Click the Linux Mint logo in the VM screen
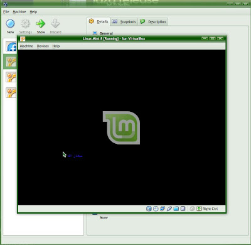The width and height of the screenshot is (251, 245). (x=121, y=128)
